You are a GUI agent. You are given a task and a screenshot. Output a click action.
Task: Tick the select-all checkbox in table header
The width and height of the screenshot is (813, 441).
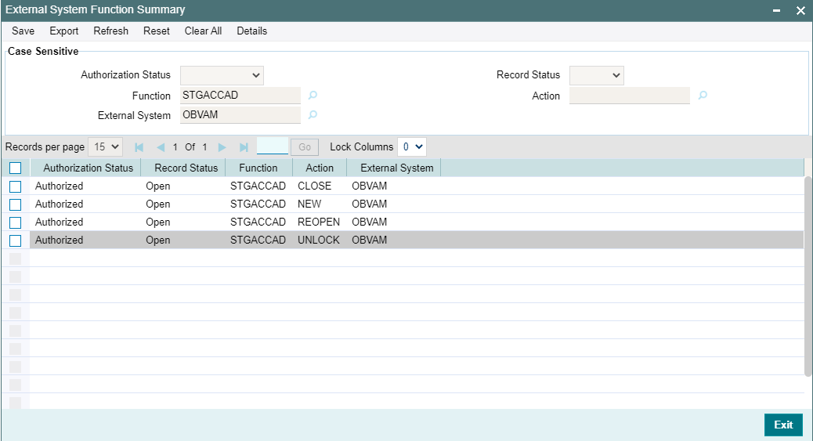pyautogui.click(x=16, y=168)
